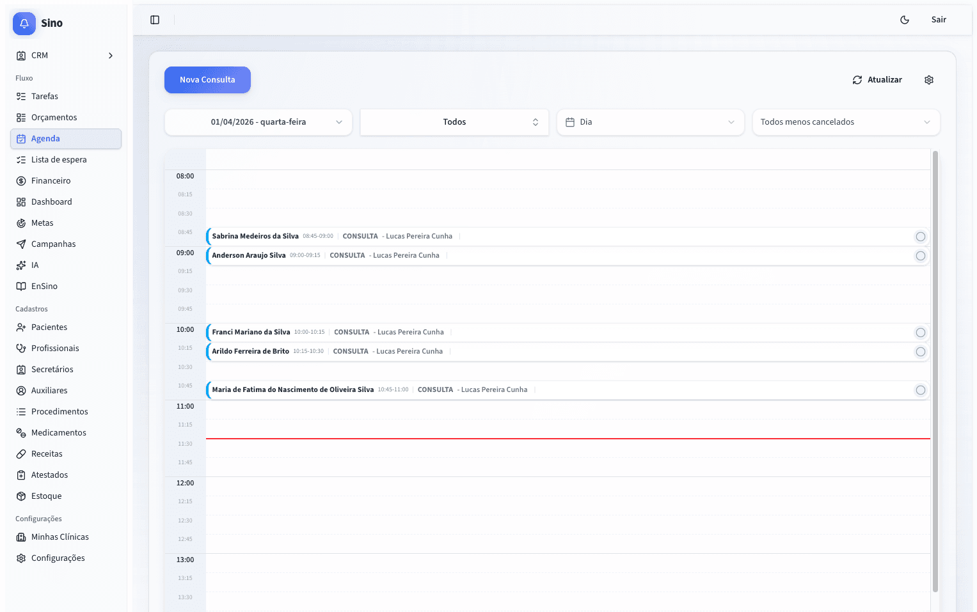Click the Lista de espera icon
Image resolution: width=977 pixels, height=612 pixels.
[x=21, y=160]
